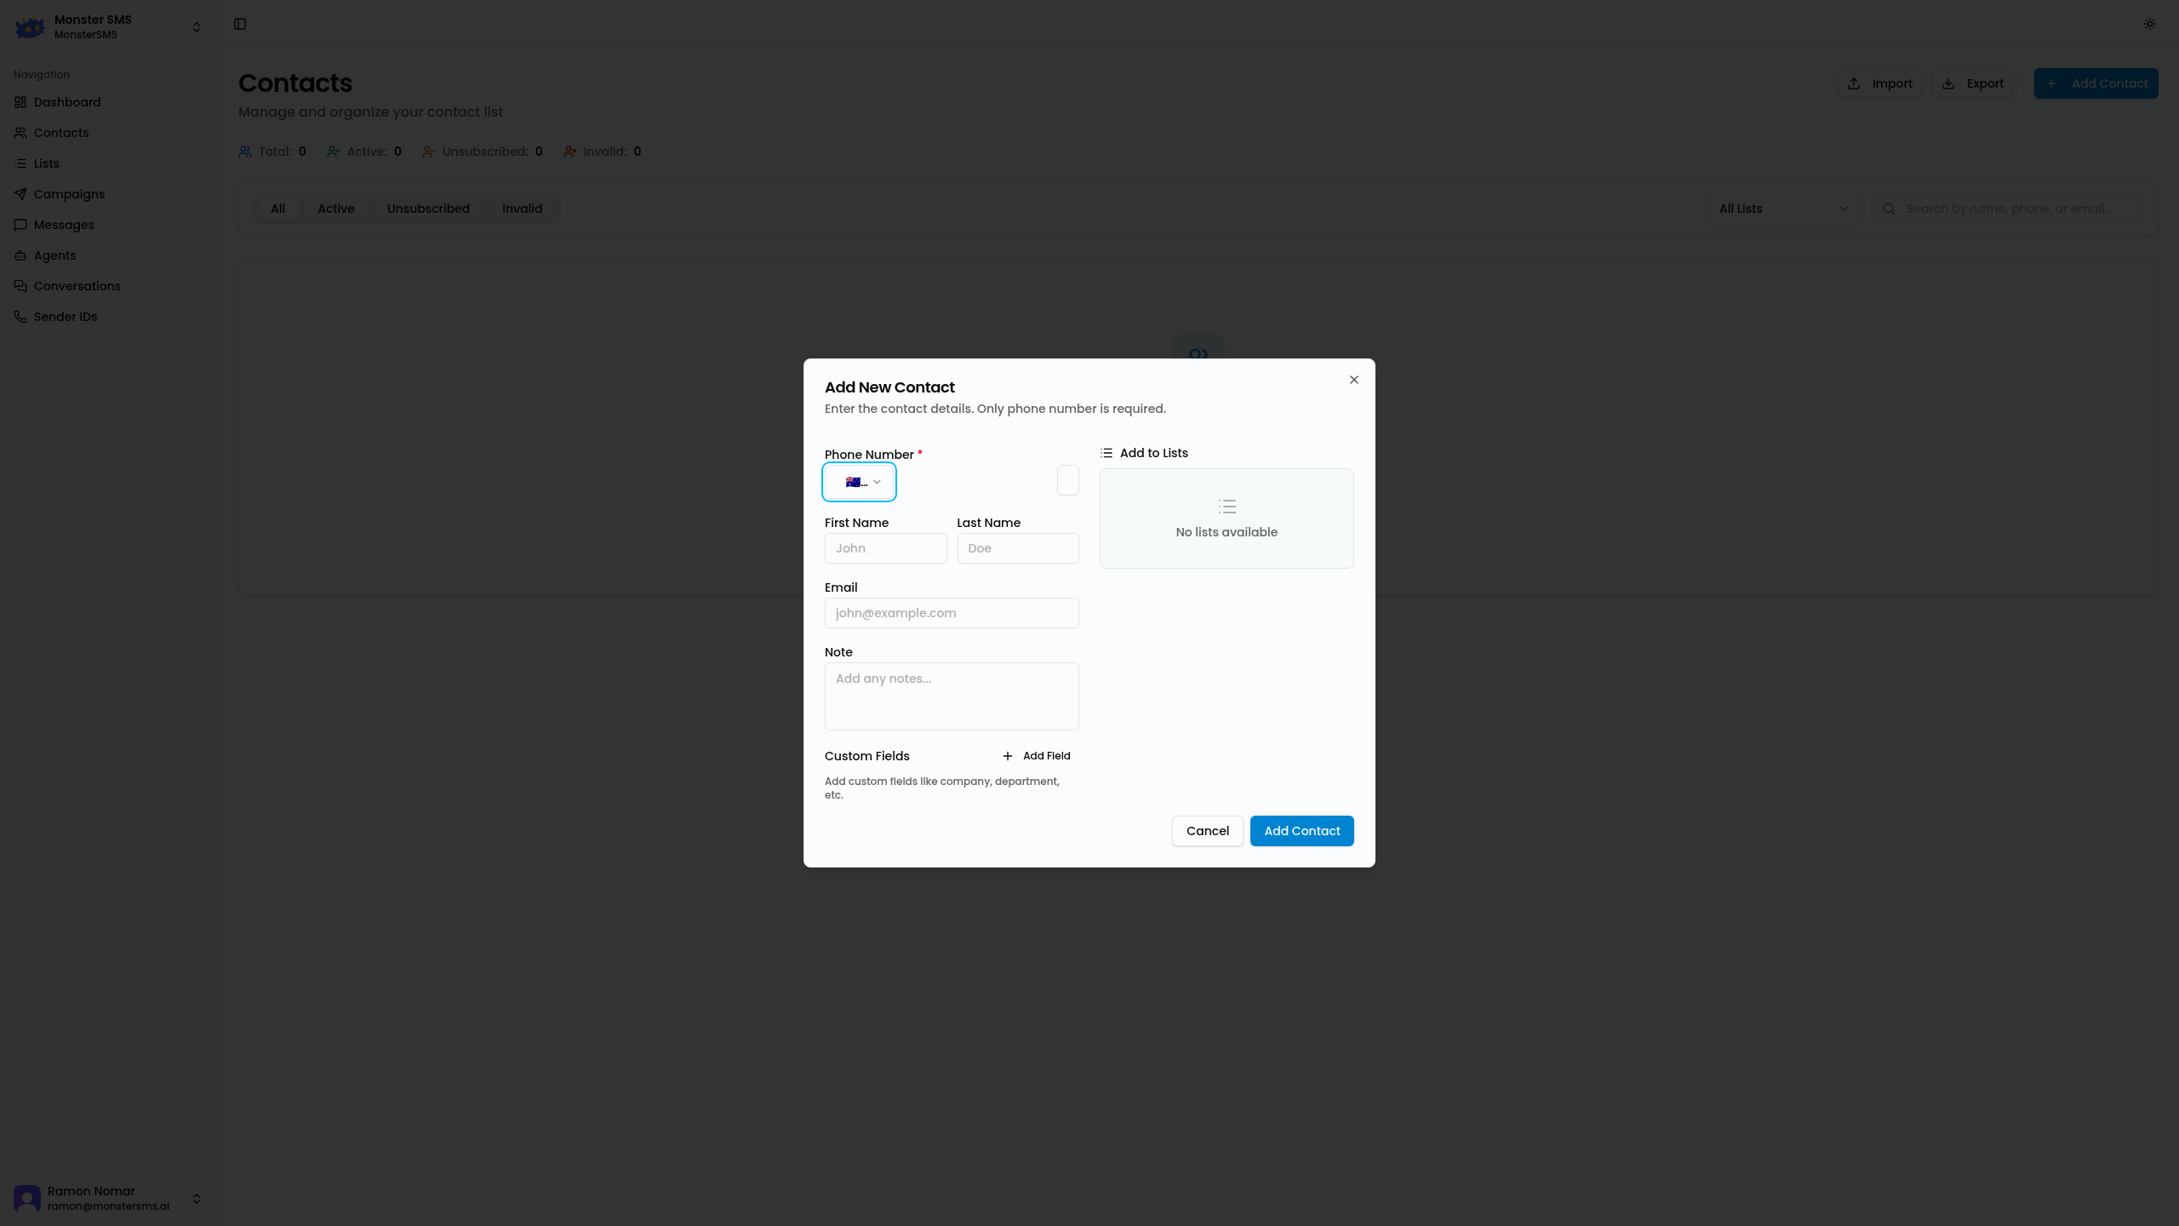Select the Active tab
The height and width of the screenshot is (1226, 2179).
pos(336,209)
